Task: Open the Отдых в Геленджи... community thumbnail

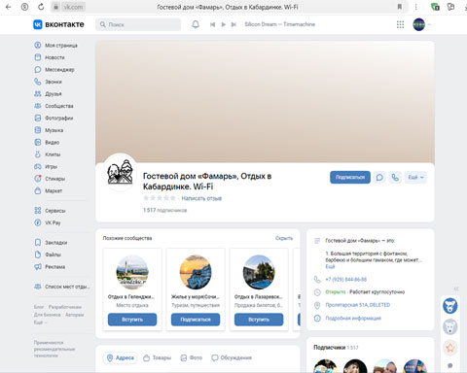Action: click(132, 272)
